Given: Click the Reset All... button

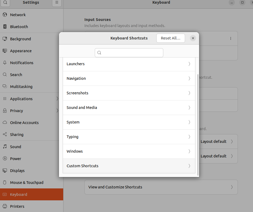Looking at the screenshot, I should (x=170, y=38).
